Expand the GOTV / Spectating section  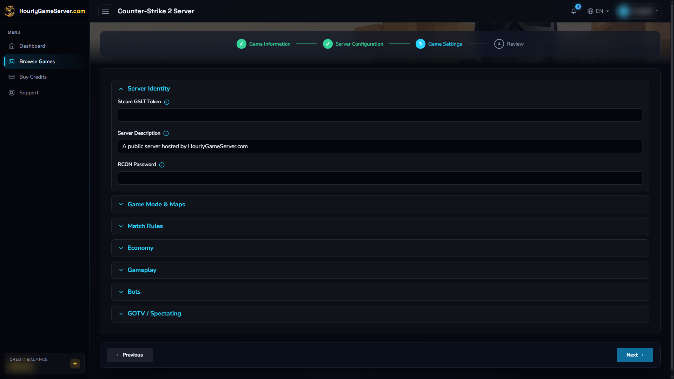click(380, 313)
